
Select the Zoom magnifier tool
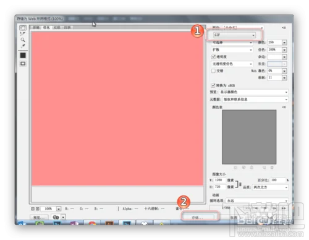(23, 40)
